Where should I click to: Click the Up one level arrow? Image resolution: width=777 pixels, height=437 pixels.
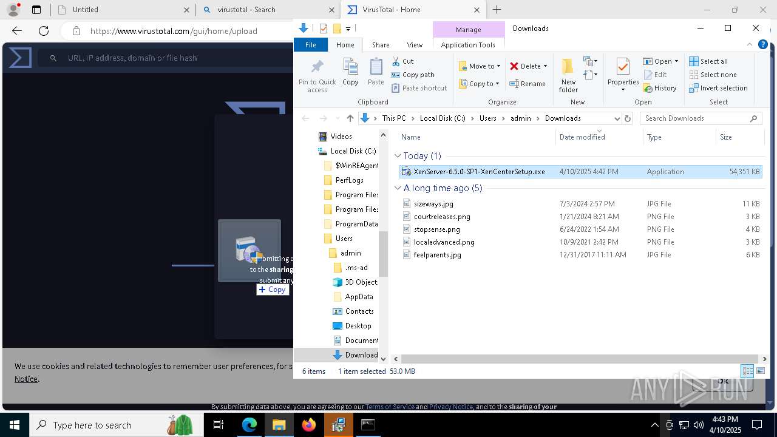point(350,118)
